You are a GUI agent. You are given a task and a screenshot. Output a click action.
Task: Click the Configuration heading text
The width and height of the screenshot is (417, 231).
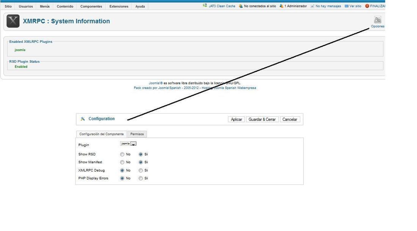102,119
